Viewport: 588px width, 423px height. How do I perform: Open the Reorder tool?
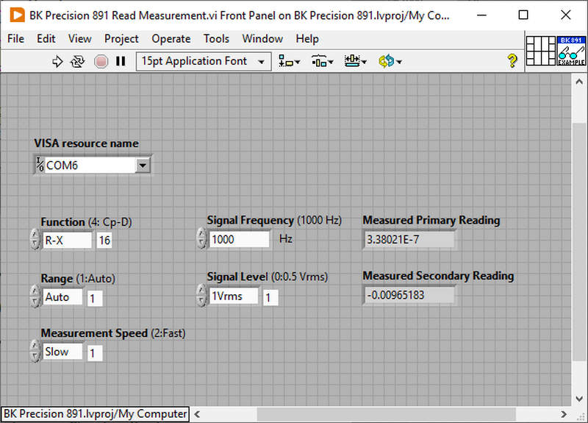tap(390, 61)
